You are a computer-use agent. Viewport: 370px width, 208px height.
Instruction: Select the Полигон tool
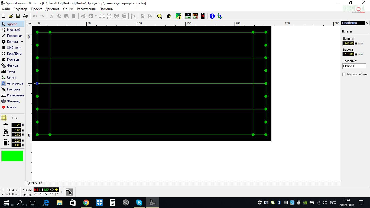(x=12, y=60)
